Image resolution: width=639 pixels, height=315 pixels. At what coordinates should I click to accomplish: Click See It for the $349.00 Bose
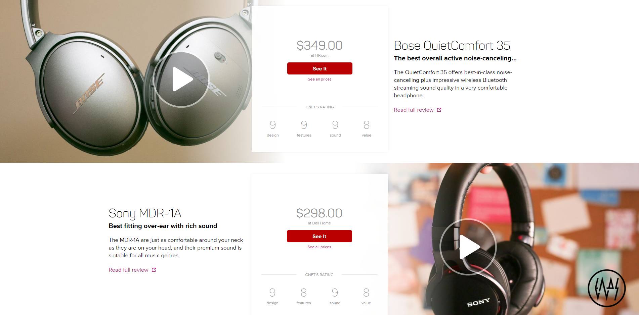coord(319,68)
